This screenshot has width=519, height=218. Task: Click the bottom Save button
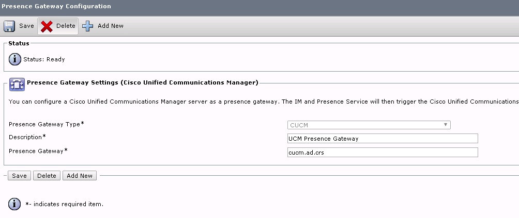click(19, 176)
